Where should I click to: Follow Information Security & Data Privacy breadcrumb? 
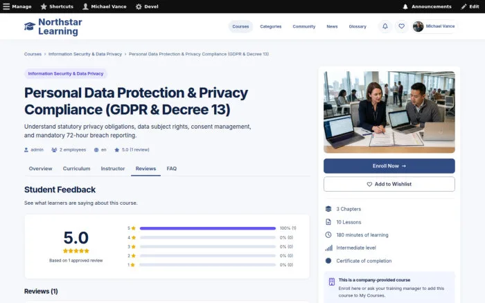coord(85,54)
